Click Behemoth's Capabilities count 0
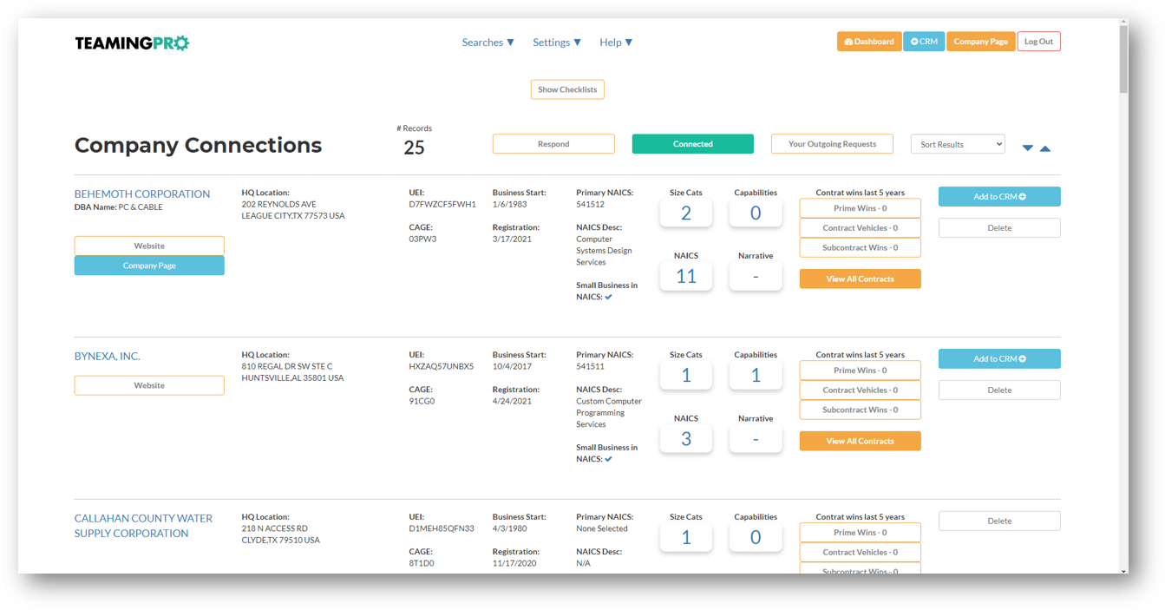1165x610 pixels. 756,213
